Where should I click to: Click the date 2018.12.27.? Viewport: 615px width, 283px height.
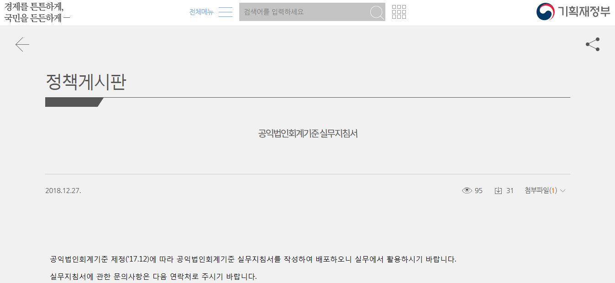click(x=63, y=191)
